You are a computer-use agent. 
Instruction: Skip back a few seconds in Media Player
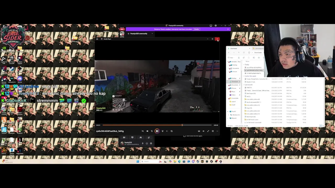(152, 131)
